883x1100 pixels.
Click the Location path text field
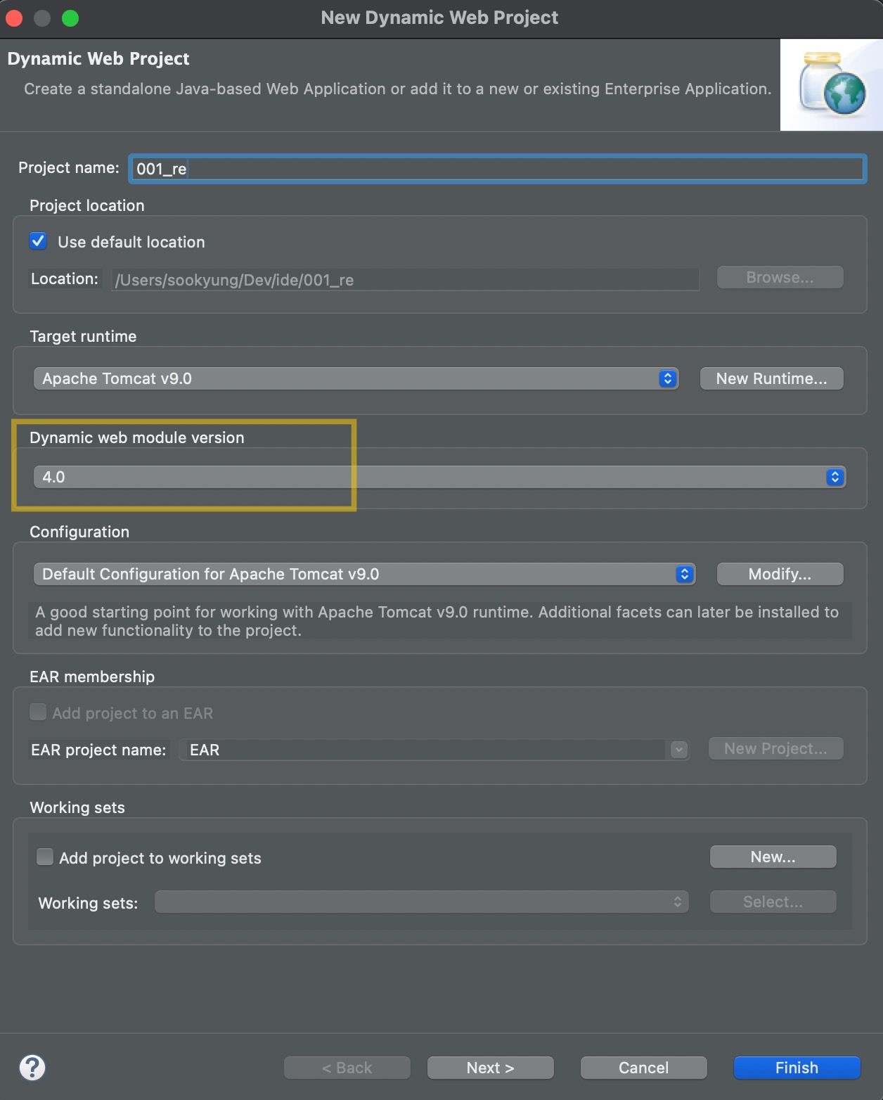coord(406,279)
